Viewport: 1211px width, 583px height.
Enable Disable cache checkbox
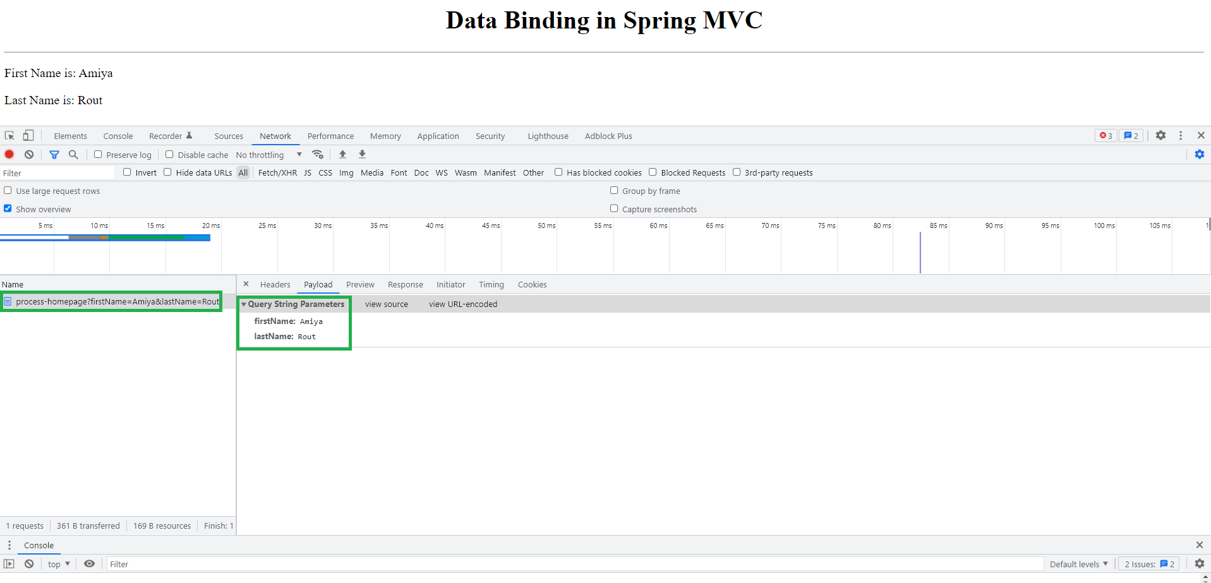(169, 154)
